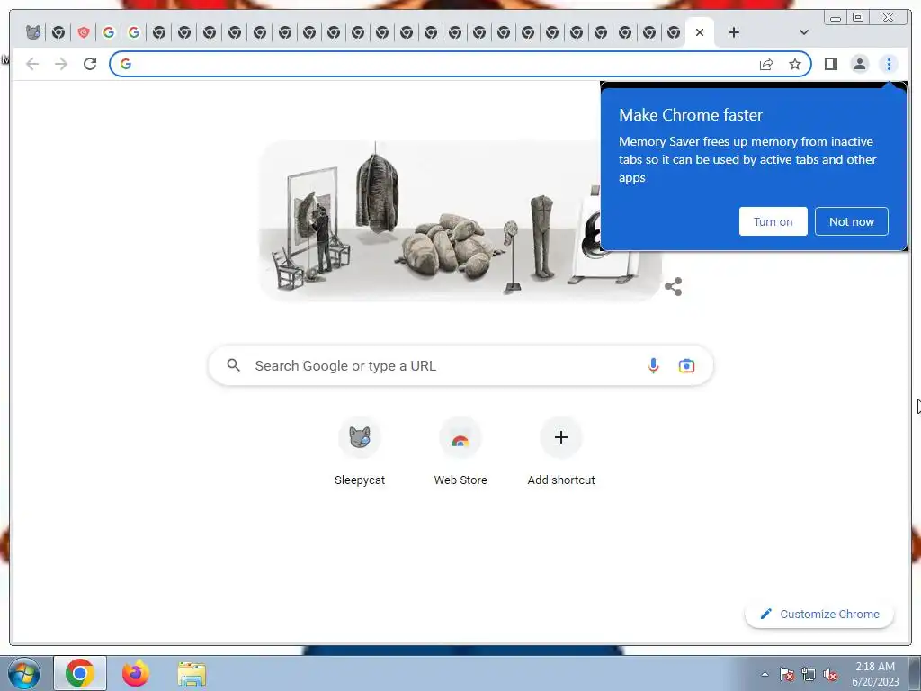The height and width of the screenshot is (691, 921).
Task: Open a new tab with the plus button
Action: pyautogui.click(x=734, y=32)
